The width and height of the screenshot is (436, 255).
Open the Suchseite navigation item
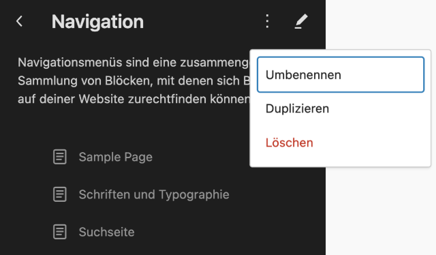106,232
